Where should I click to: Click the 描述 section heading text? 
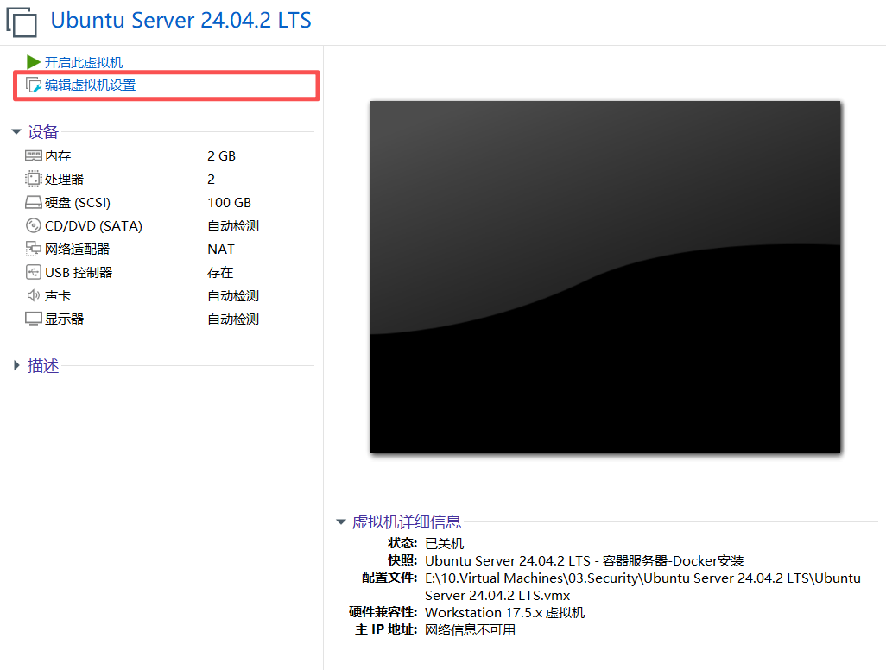(43, 365)
